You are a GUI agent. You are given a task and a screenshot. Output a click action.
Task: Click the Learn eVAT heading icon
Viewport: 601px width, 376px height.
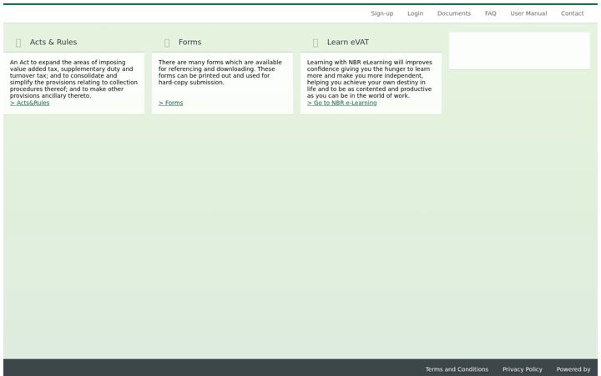click(316, 43)
